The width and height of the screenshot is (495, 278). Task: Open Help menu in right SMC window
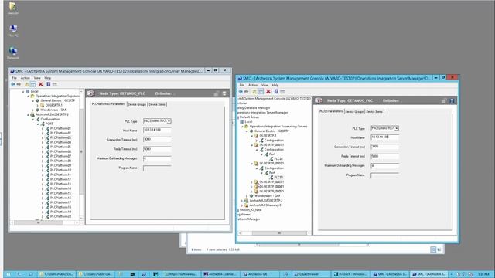pyautogui.click(x=275, y=85)
